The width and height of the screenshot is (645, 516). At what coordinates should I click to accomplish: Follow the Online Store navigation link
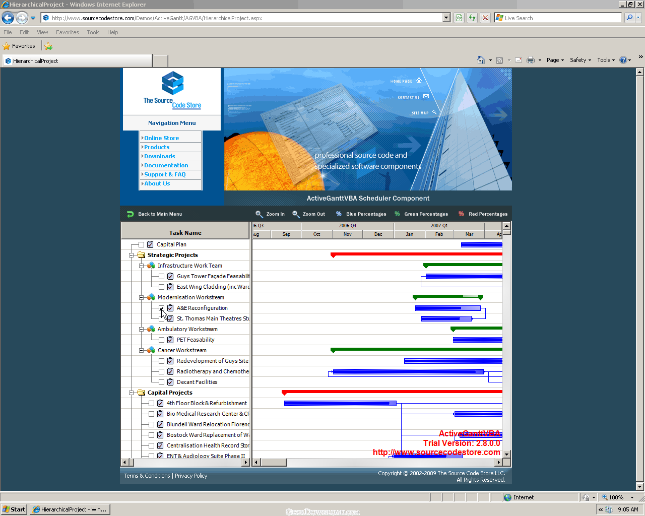click(x=161, y=138)
